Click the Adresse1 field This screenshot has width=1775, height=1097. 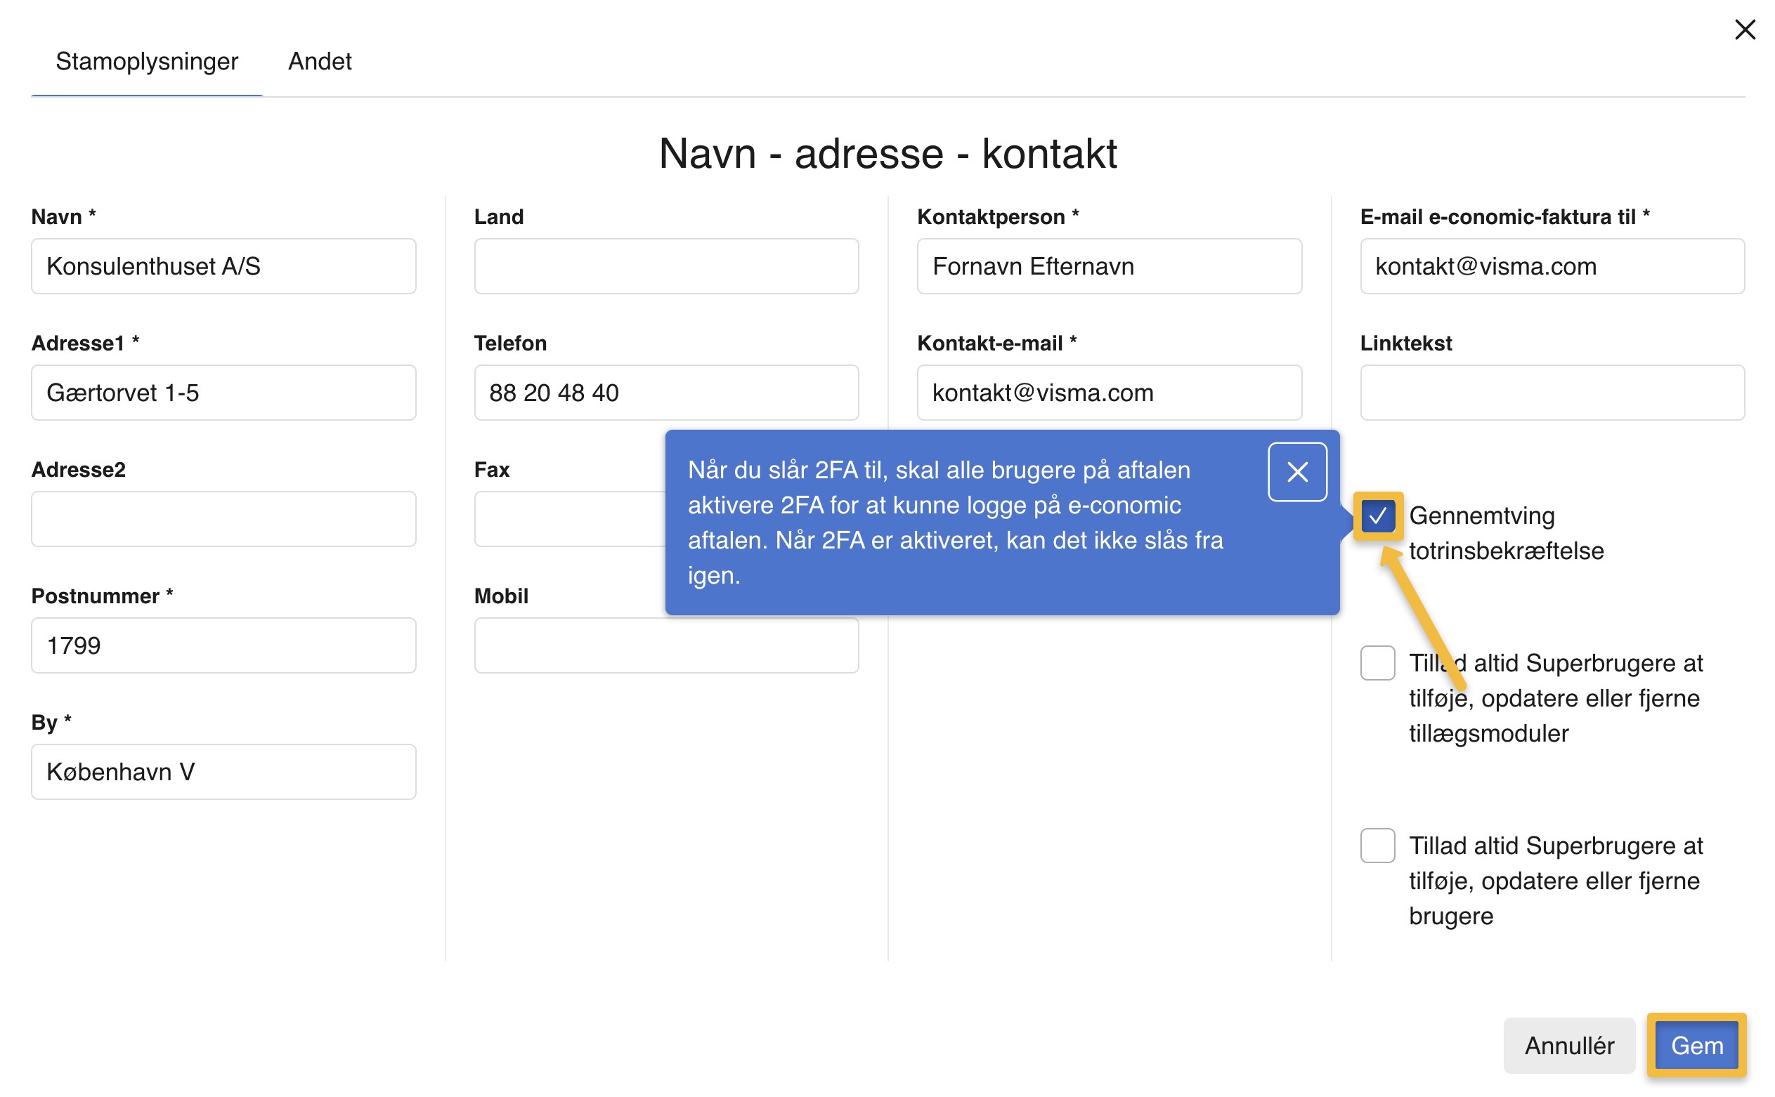pos(223,393)
